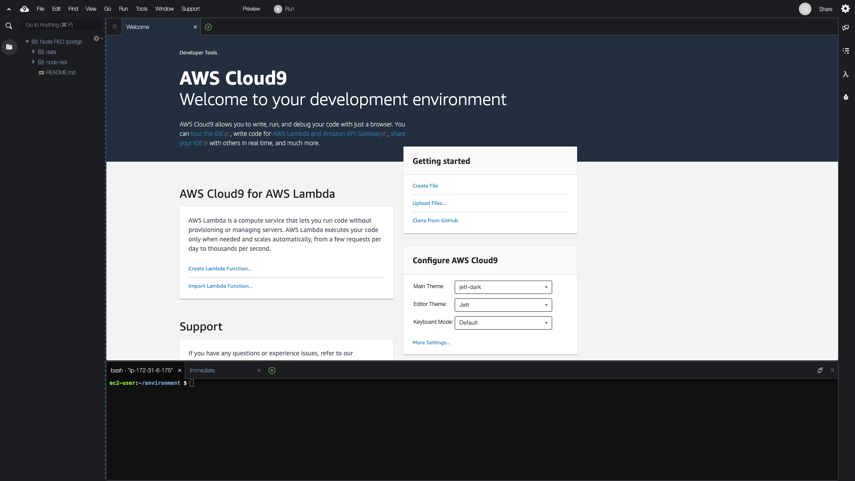
Task: Open AWS Resources via the lambda icon
Action: 846,74
